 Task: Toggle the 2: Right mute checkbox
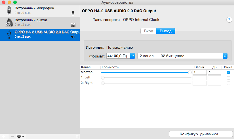click(x=229, y=83)
